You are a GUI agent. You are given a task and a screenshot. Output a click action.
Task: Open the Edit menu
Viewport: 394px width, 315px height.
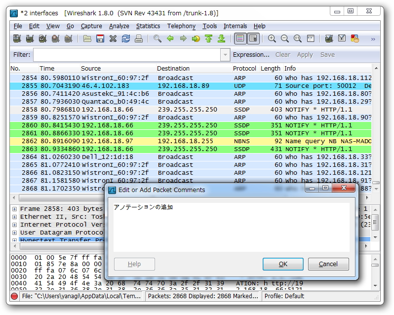click(x=34, y=26)
